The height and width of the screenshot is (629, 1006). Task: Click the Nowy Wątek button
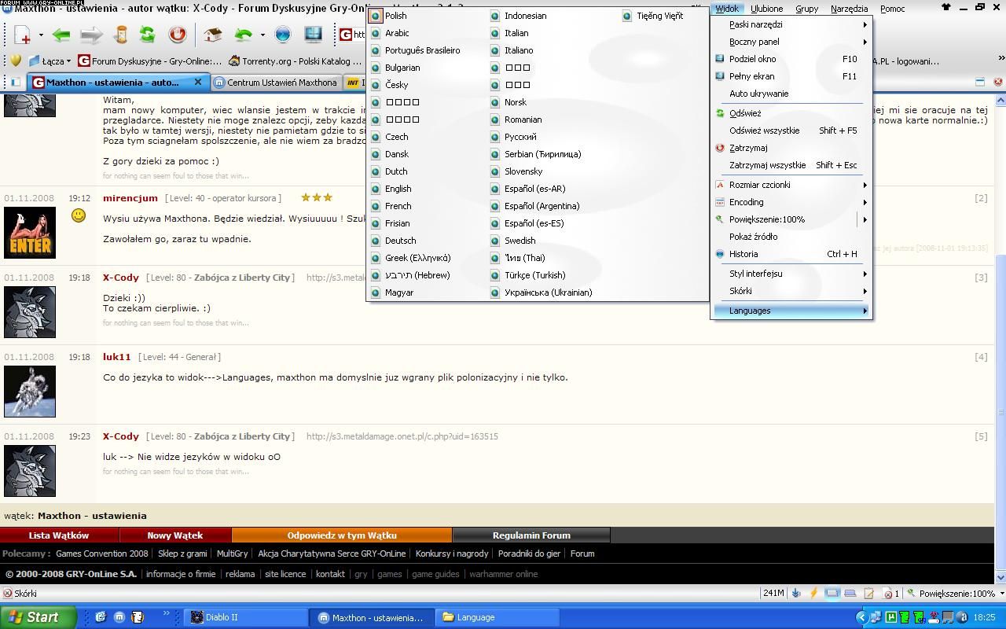[175, 535]
